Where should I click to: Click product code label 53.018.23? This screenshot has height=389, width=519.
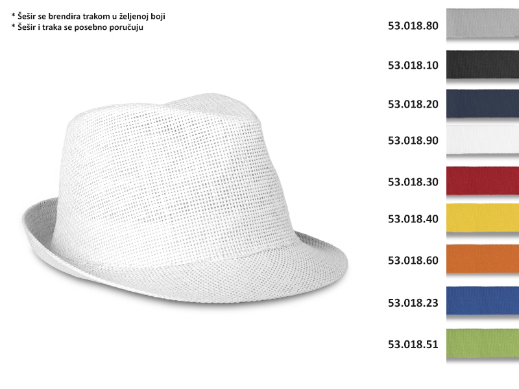413,303
